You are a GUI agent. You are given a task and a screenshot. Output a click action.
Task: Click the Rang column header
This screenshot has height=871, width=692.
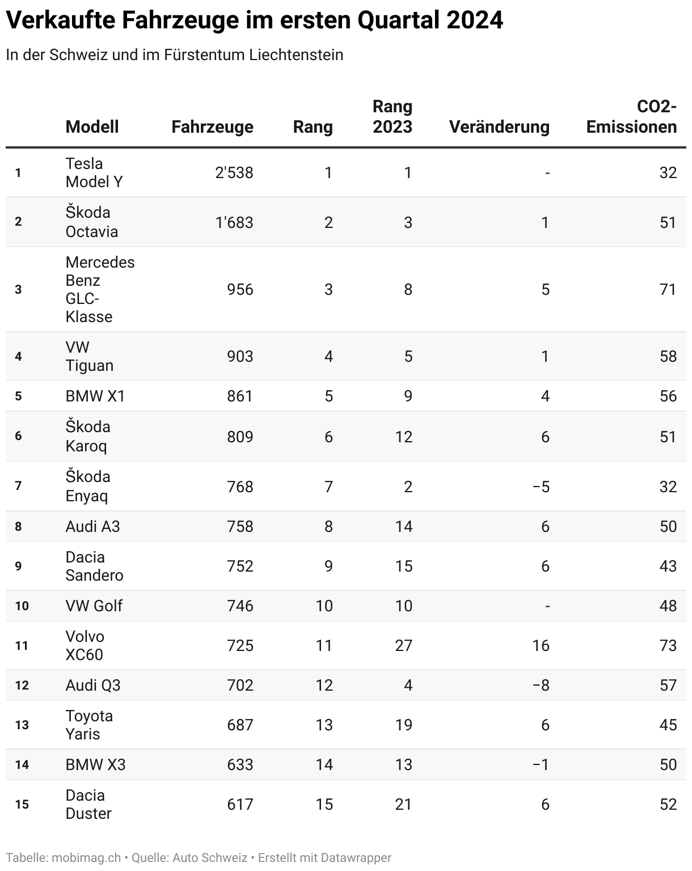pyautogui.click(x=313, y=126)
